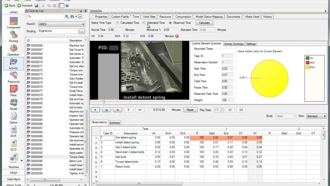Click the rewind double-arrow button

[x=230, y=110]
